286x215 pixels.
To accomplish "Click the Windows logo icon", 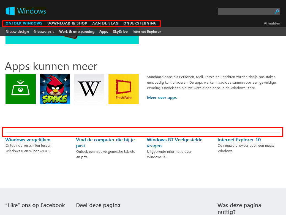I will pos(10,11).
